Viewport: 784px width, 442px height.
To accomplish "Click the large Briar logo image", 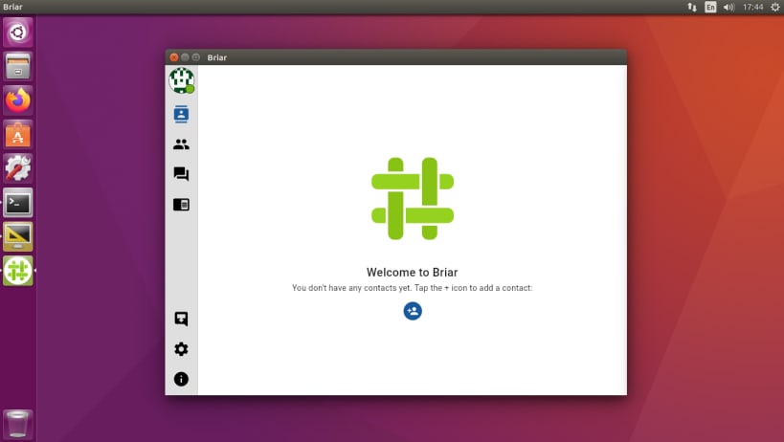I will click(413, 199).
